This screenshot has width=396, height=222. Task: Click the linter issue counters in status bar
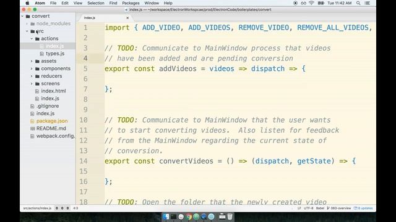[62, 208]
